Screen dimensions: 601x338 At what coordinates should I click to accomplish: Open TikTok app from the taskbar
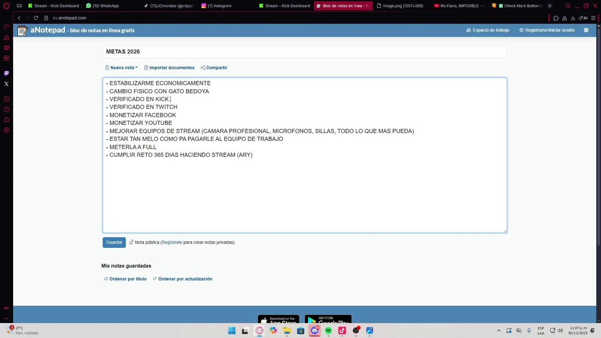[342, 330]
